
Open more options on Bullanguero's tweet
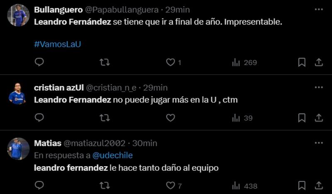pos(319,9)
